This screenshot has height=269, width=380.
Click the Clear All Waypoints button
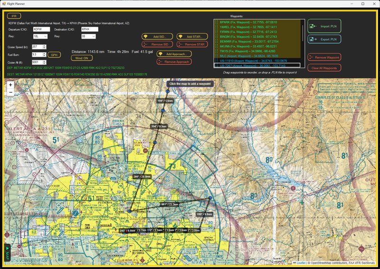coord(324,68)
